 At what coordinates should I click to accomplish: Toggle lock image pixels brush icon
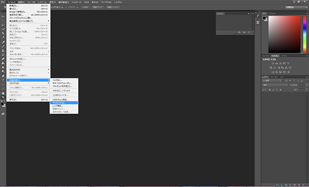pyautogui.click(x=273, y=90)
